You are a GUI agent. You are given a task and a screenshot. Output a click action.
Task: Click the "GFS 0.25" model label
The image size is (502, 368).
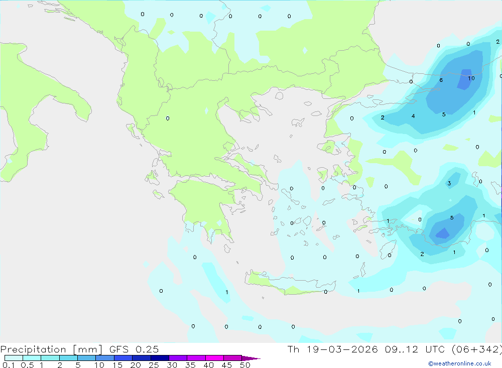[134, 349]
